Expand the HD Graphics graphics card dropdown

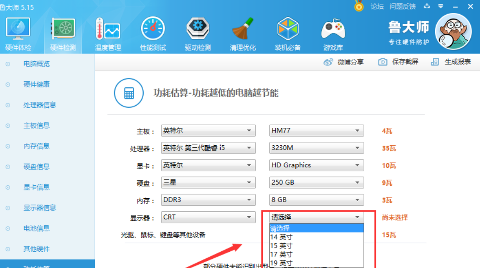(x=316, y=165)
